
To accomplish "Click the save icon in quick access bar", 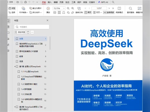I will (22, 2).
